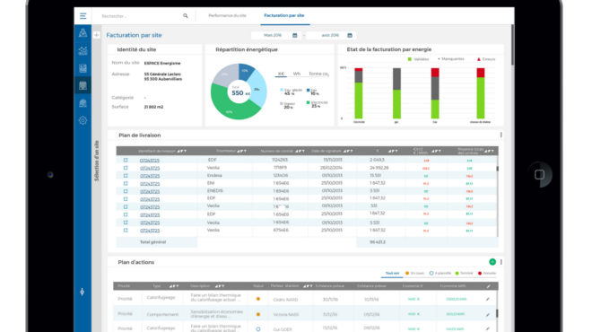Open sort and filter controls for actions Type column
This screenshot has width=592, height=332.
click(x=174, y=286)
